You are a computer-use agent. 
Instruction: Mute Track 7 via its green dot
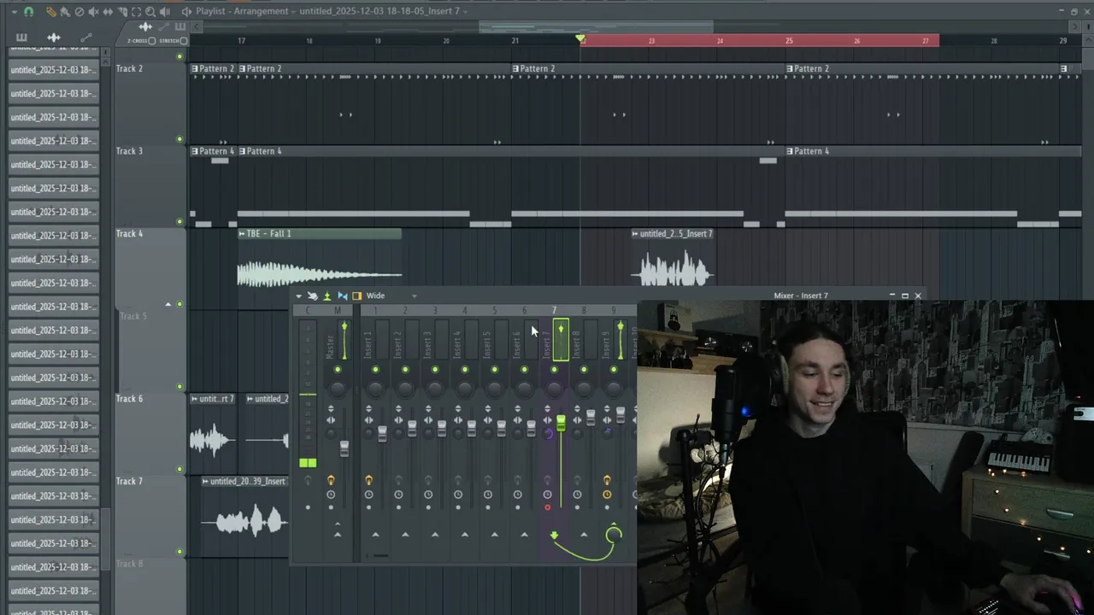pyautogui.click(x=179, y=552)
